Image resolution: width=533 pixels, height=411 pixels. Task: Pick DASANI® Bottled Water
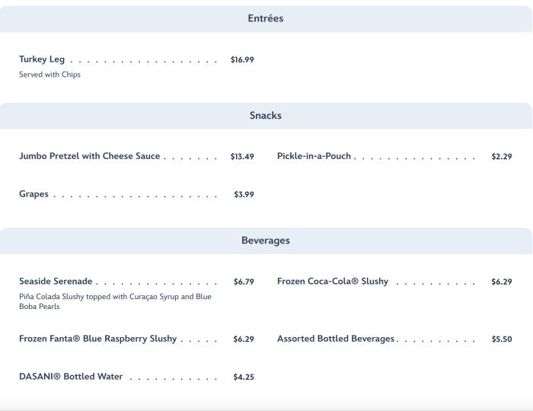coord(71,377)
